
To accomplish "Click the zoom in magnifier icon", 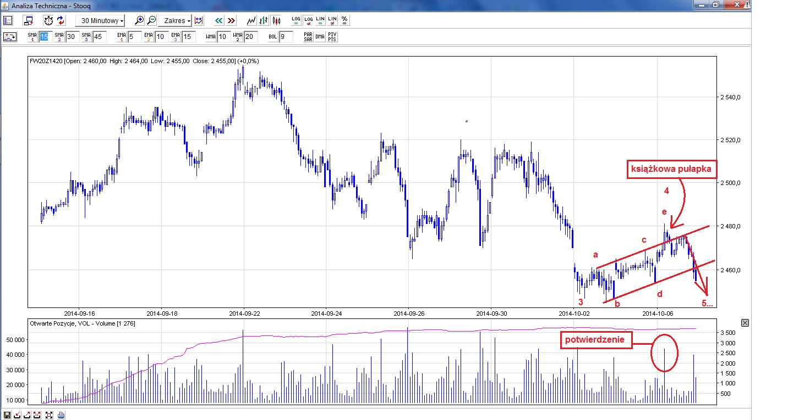I will [x=139, y=20].
